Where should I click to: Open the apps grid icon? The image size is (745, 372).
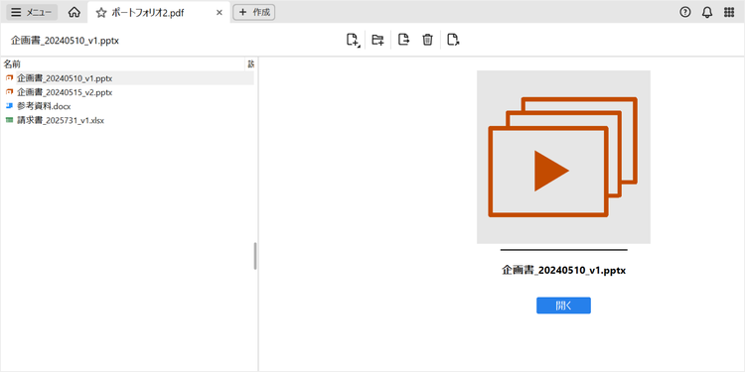tap(729, 12)
